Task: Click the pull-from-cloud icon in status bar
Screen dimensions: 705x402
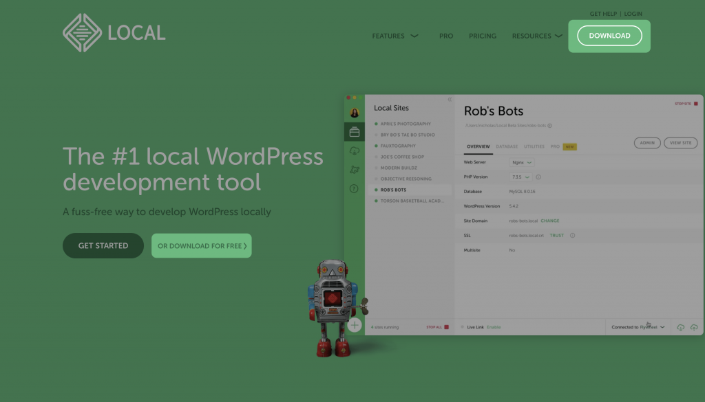Action: coord(681,328)
